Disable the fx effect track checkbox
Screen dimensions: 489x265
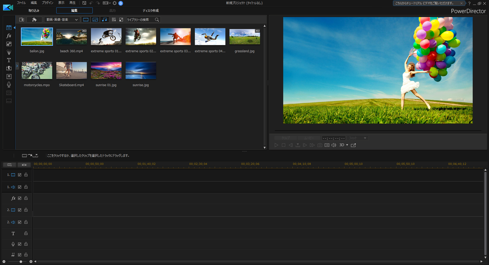(x=20, y=198)
